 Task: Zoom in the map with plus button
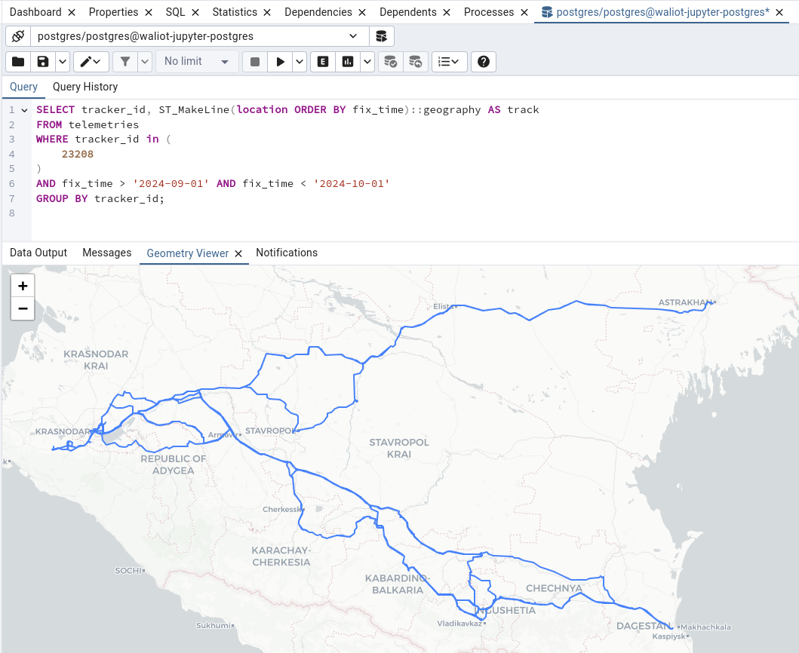click(x=23, y=286)
